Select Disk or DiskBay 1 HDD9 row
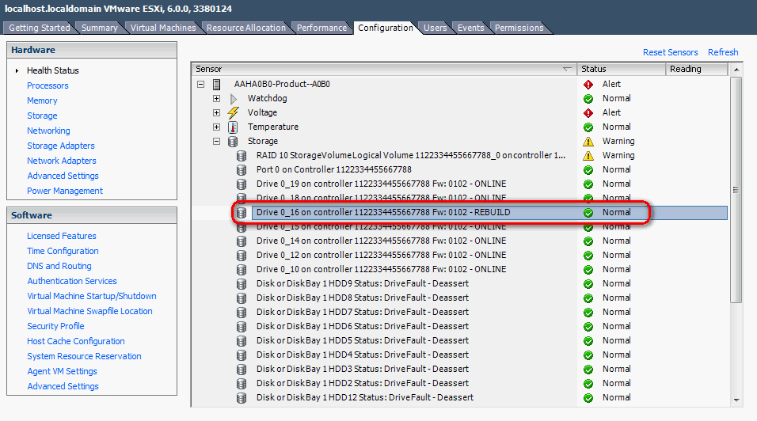The width and height of the screenshot is (757, 421). click(363, 283)
